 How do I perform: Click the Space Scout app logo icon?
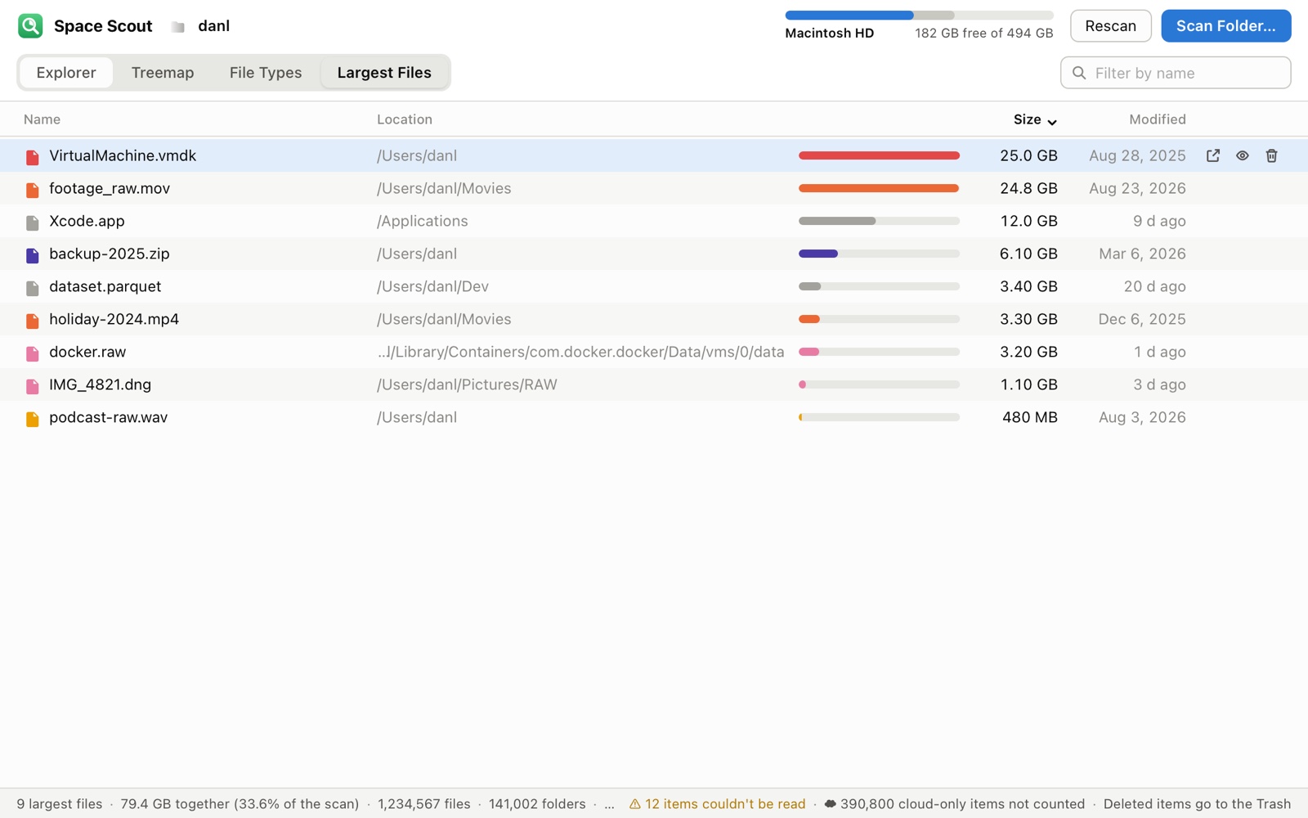30,26
